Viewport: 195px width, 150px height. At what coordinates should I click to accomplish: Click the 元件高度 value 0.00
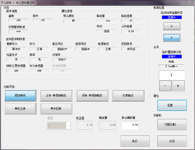131,31
